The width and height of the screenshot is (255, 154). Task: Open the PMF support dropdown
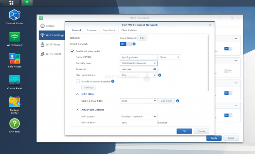click(138, 117)
